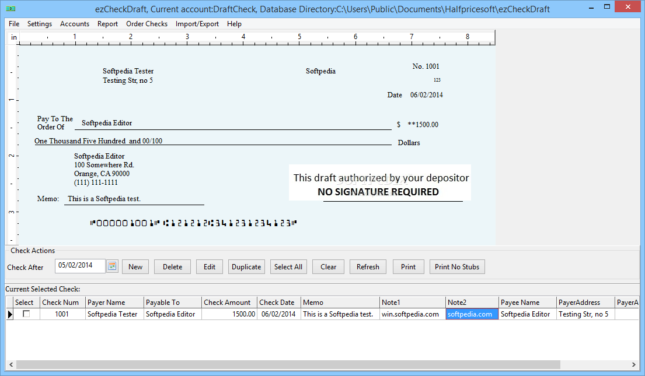
Task: Click 'Softpedia' bank name on the check
Action: pos(320,71)
